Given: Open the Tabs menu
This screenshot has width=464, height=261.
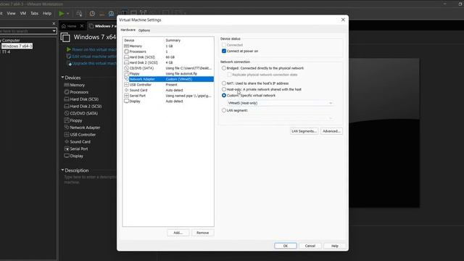Looking at the screenshot, I should point(34,13).
